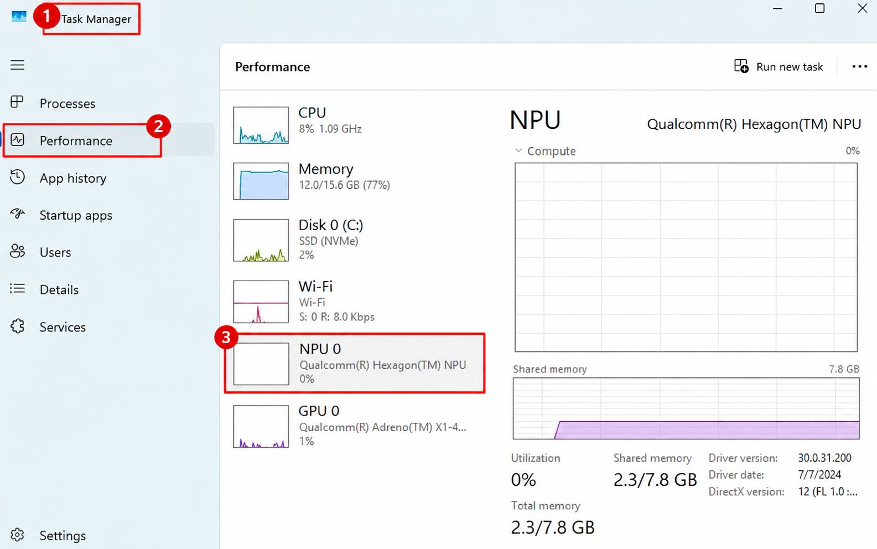Click the Performance page heading
This screenshot has height=549, width=877.
(272, 67)
